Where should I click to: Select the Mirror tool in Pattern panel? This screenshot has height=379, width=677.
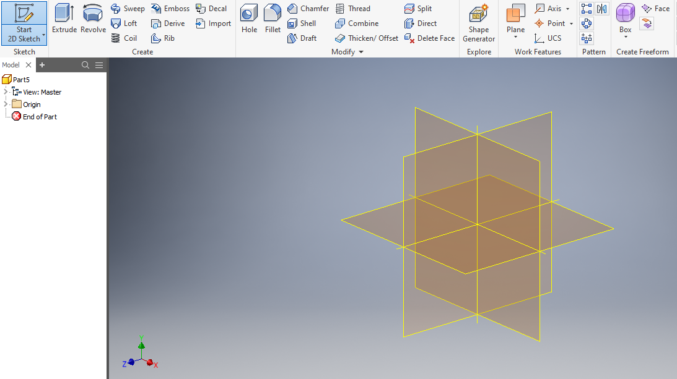(601, 9)
